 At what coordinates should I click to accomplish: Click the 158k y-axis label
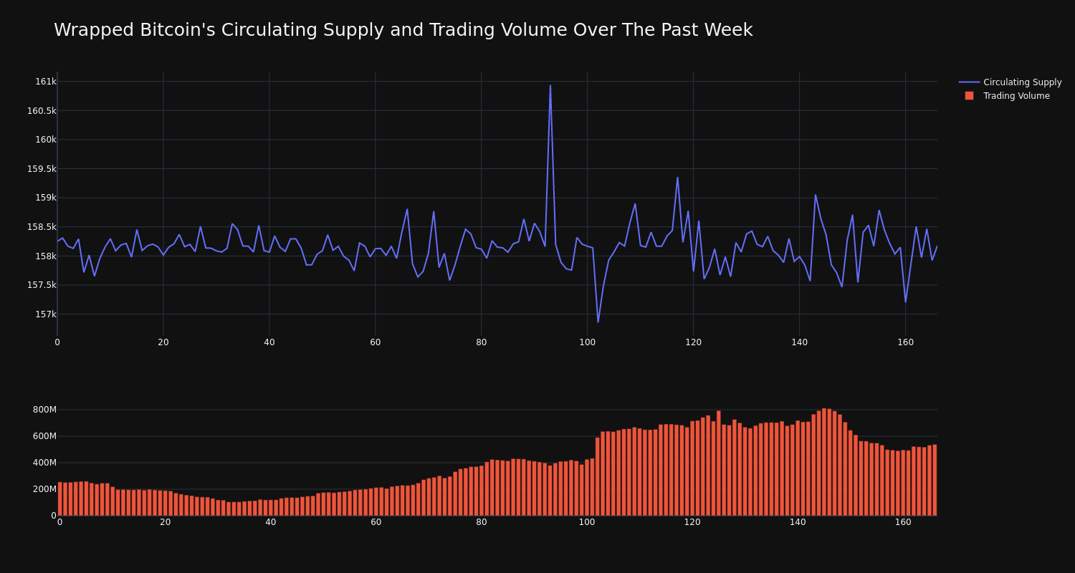[46, 256]
